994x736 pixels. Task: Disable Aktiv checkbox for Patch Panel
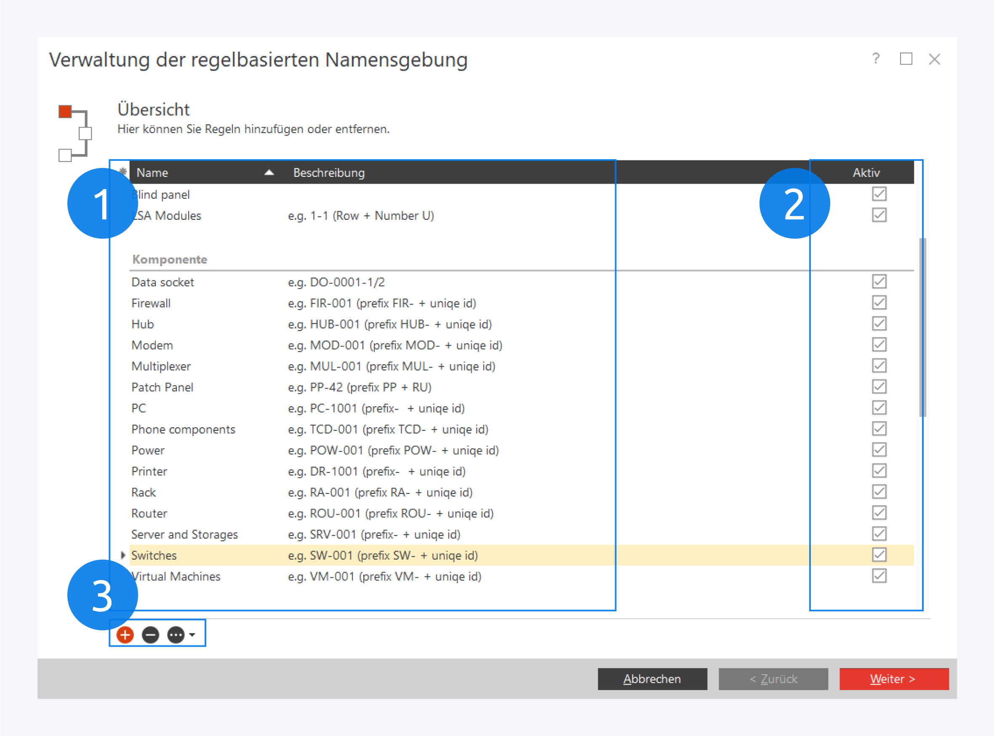(879, 387)
